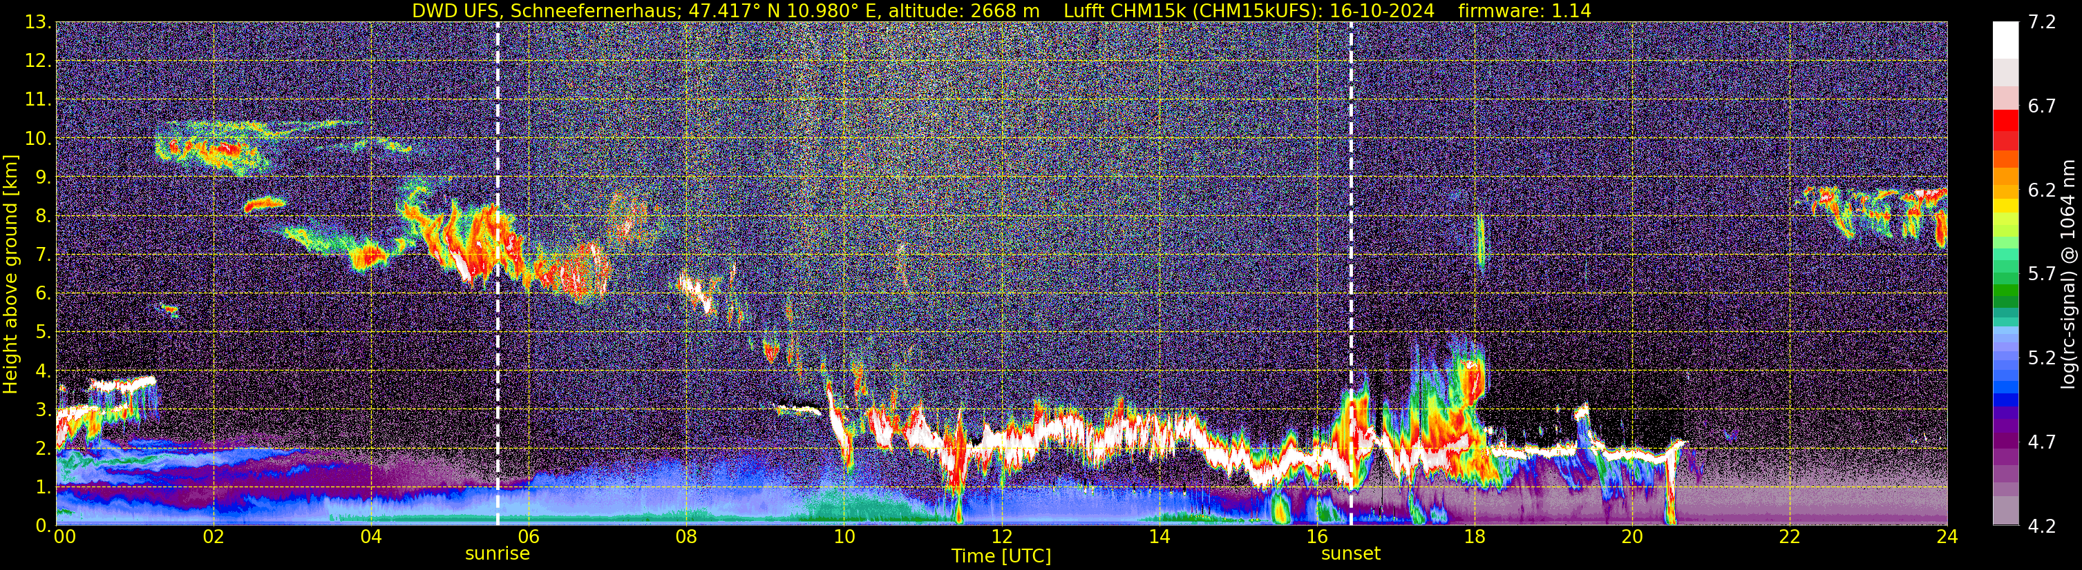
Task: Click the dashed white sunrise line
Action: 497,273
